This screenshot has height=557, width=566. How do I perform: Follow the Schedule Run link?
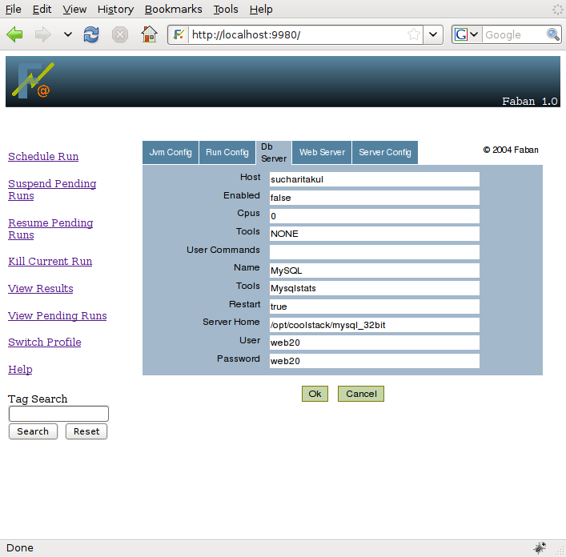point(43,156)
